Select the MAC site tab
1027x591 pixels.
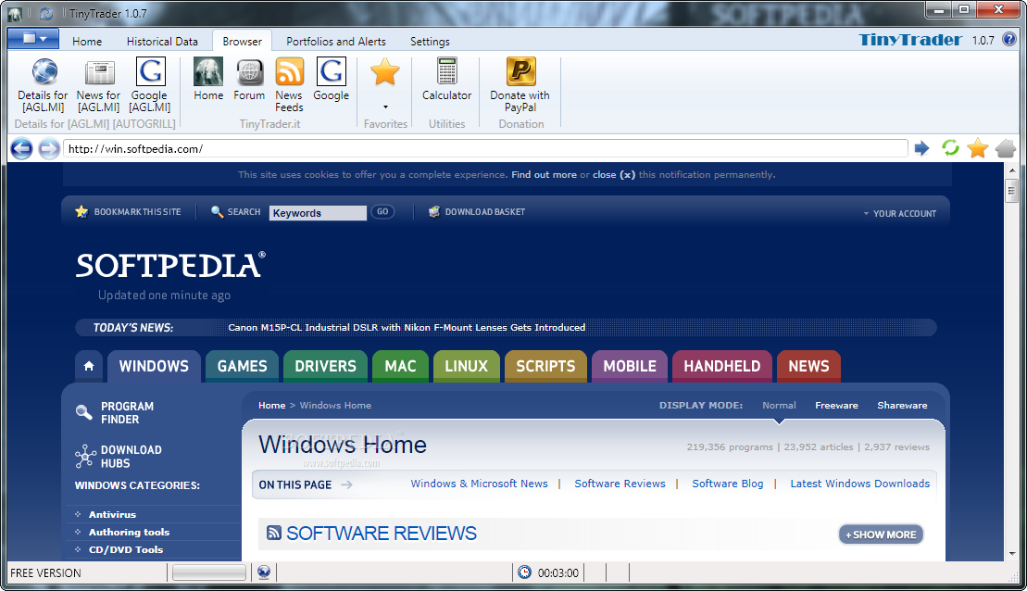tap(400, 366)
